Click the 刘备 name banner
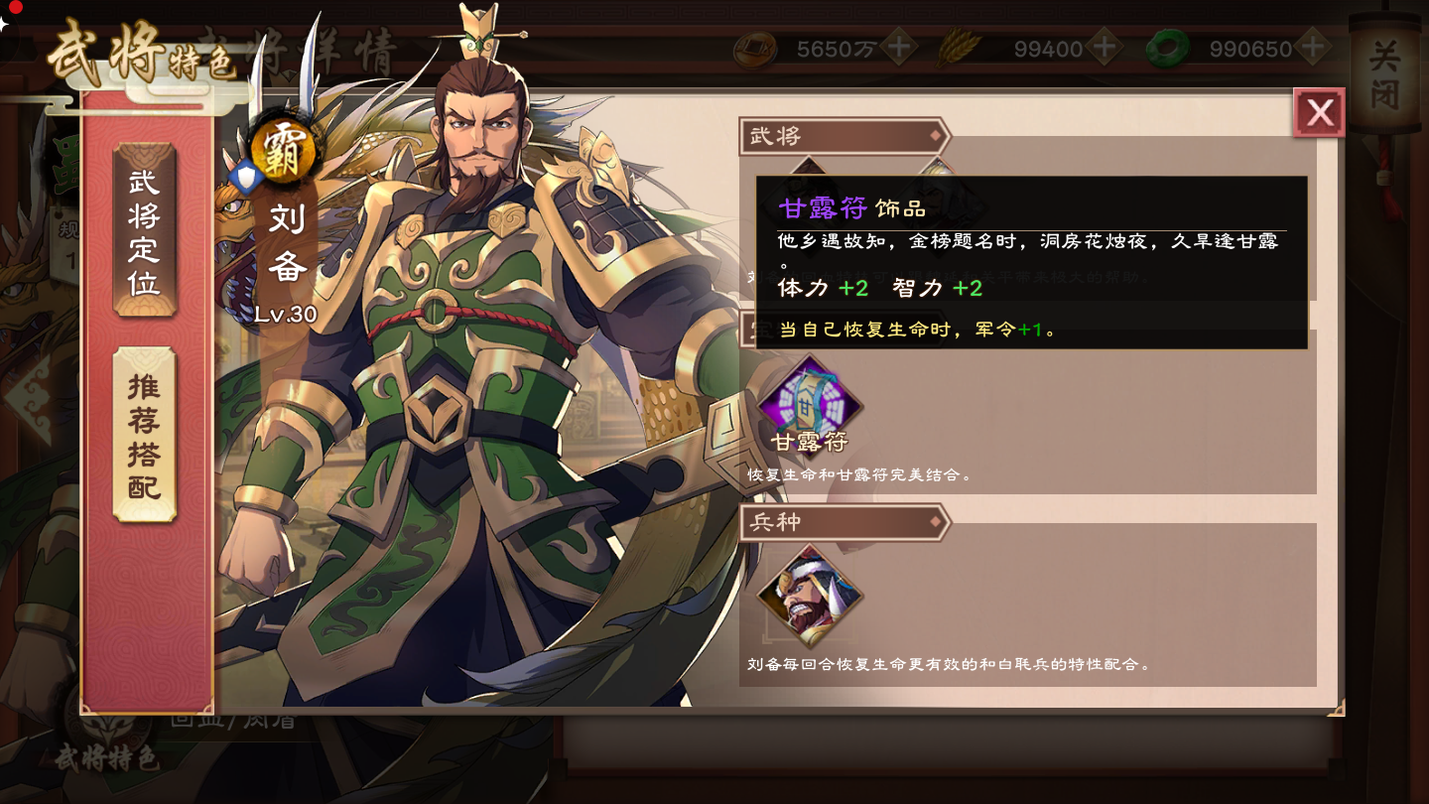 coord(287,242)
